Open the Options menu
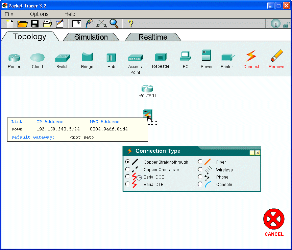The height and width of the screenshot is (250, 292). point(39,14)
